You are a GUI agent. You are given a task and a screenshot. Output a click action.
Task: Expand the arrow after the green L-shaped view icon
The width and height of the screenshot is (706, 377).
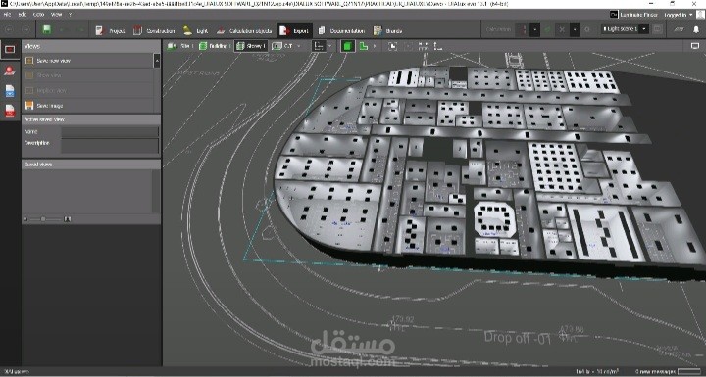click(375, 46)
